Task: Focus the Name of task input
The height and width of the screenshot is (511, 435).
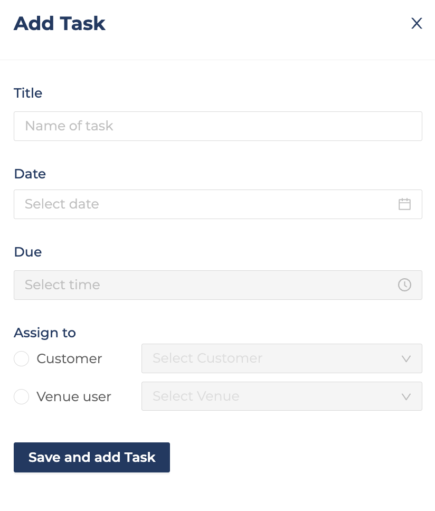Action: tap(211, 126)
